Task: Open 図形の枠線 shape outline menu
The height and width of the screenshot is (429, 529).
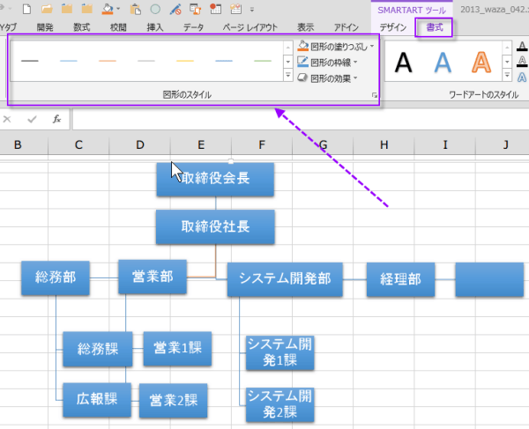Action: pyautogui.click(x=327, y=63)
